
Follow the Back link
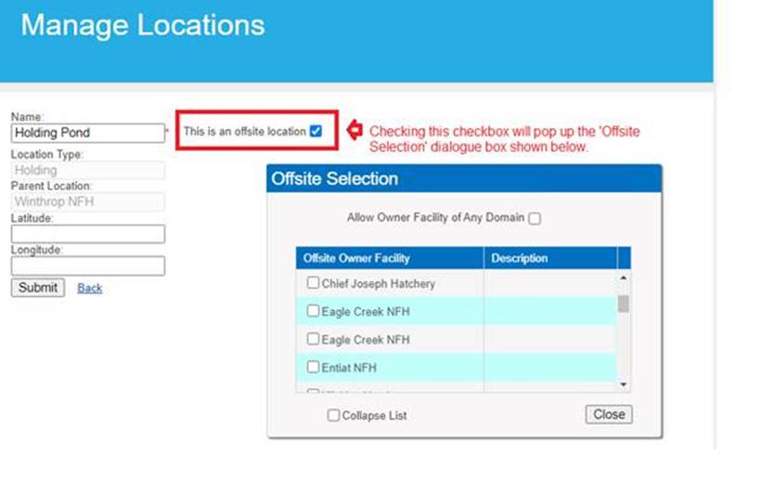90,288
